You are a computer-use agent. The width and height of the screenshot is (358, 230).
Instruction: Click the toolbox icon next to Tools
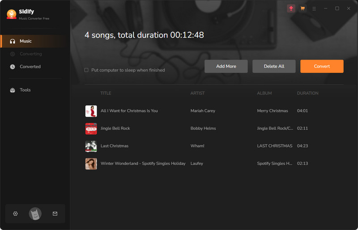(13, 90)
